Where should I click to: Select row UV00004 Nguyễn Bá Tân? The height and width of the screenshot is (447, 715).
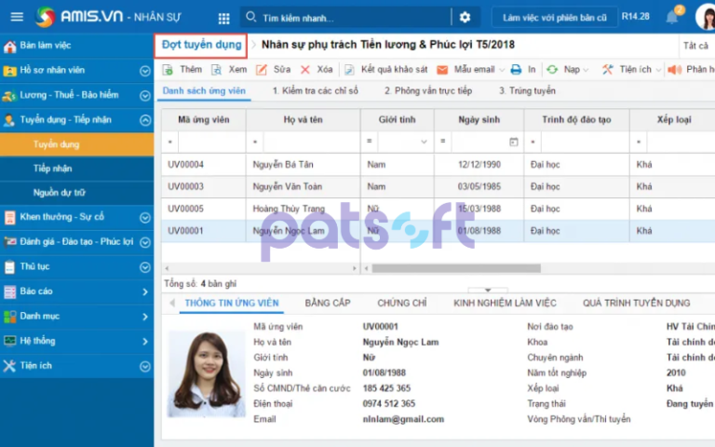click(x=438, y=164)
